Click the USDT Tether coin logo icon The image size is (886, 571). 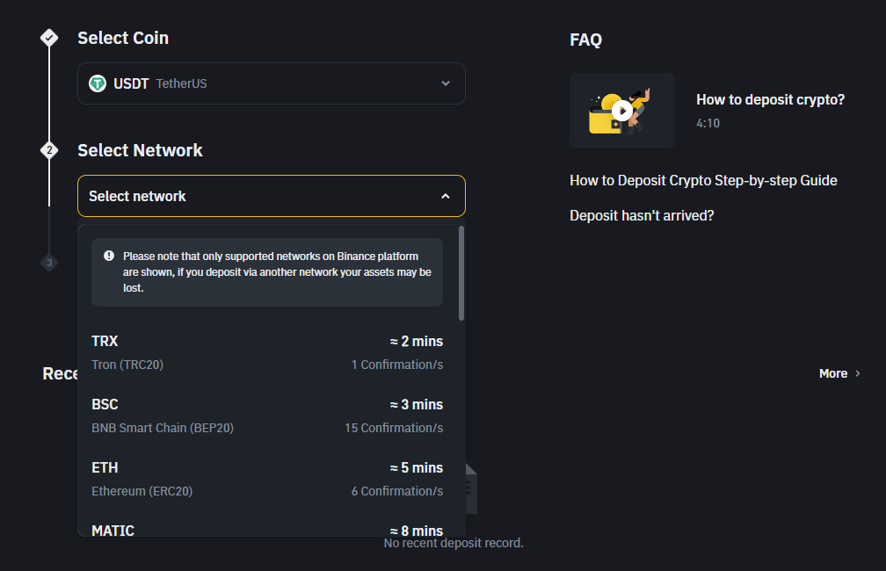[98, 83]
